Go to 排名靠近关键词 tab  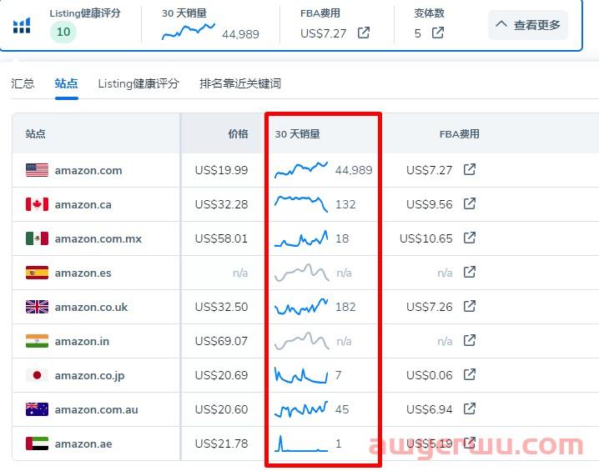click(240, 83)
